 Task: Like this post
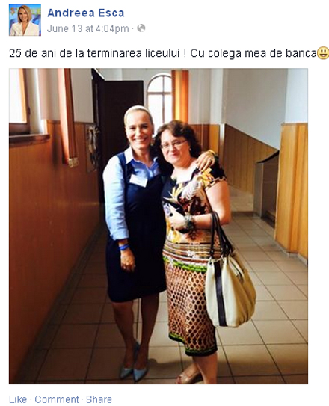18,399
